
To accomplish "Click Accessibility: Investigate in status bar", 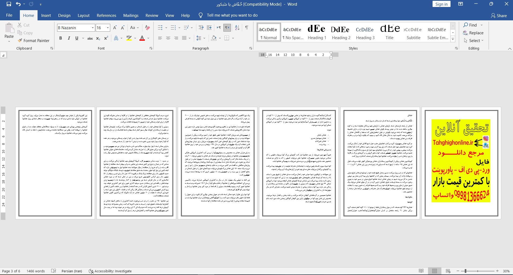I will tap(110, 271).
